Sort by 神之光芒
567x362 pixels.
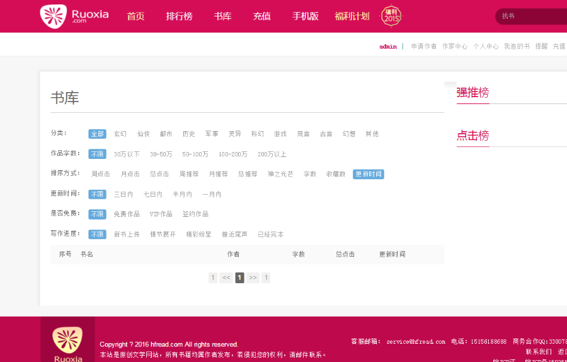coord(280,174)
